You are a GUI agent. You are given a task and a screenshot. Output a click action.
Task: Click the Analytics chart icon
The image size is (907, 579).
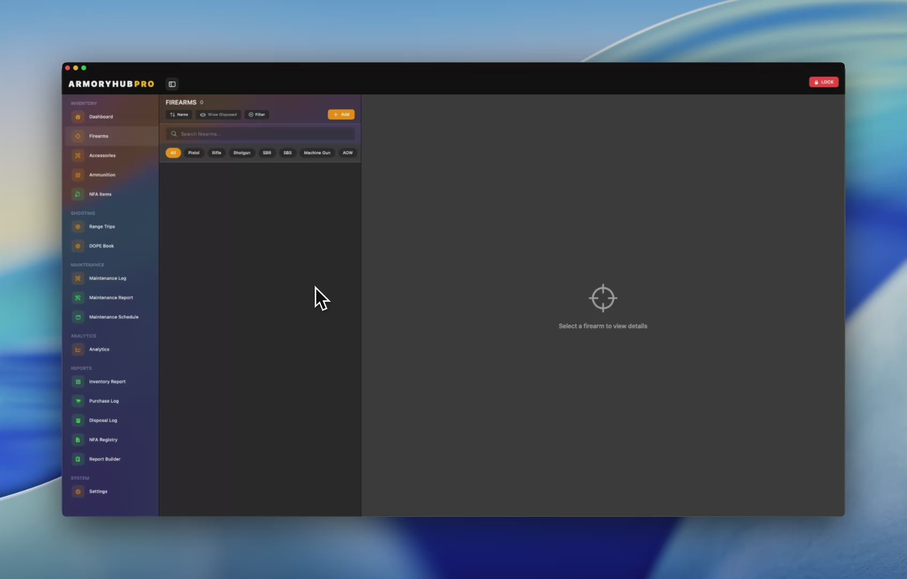pos(78,350)
